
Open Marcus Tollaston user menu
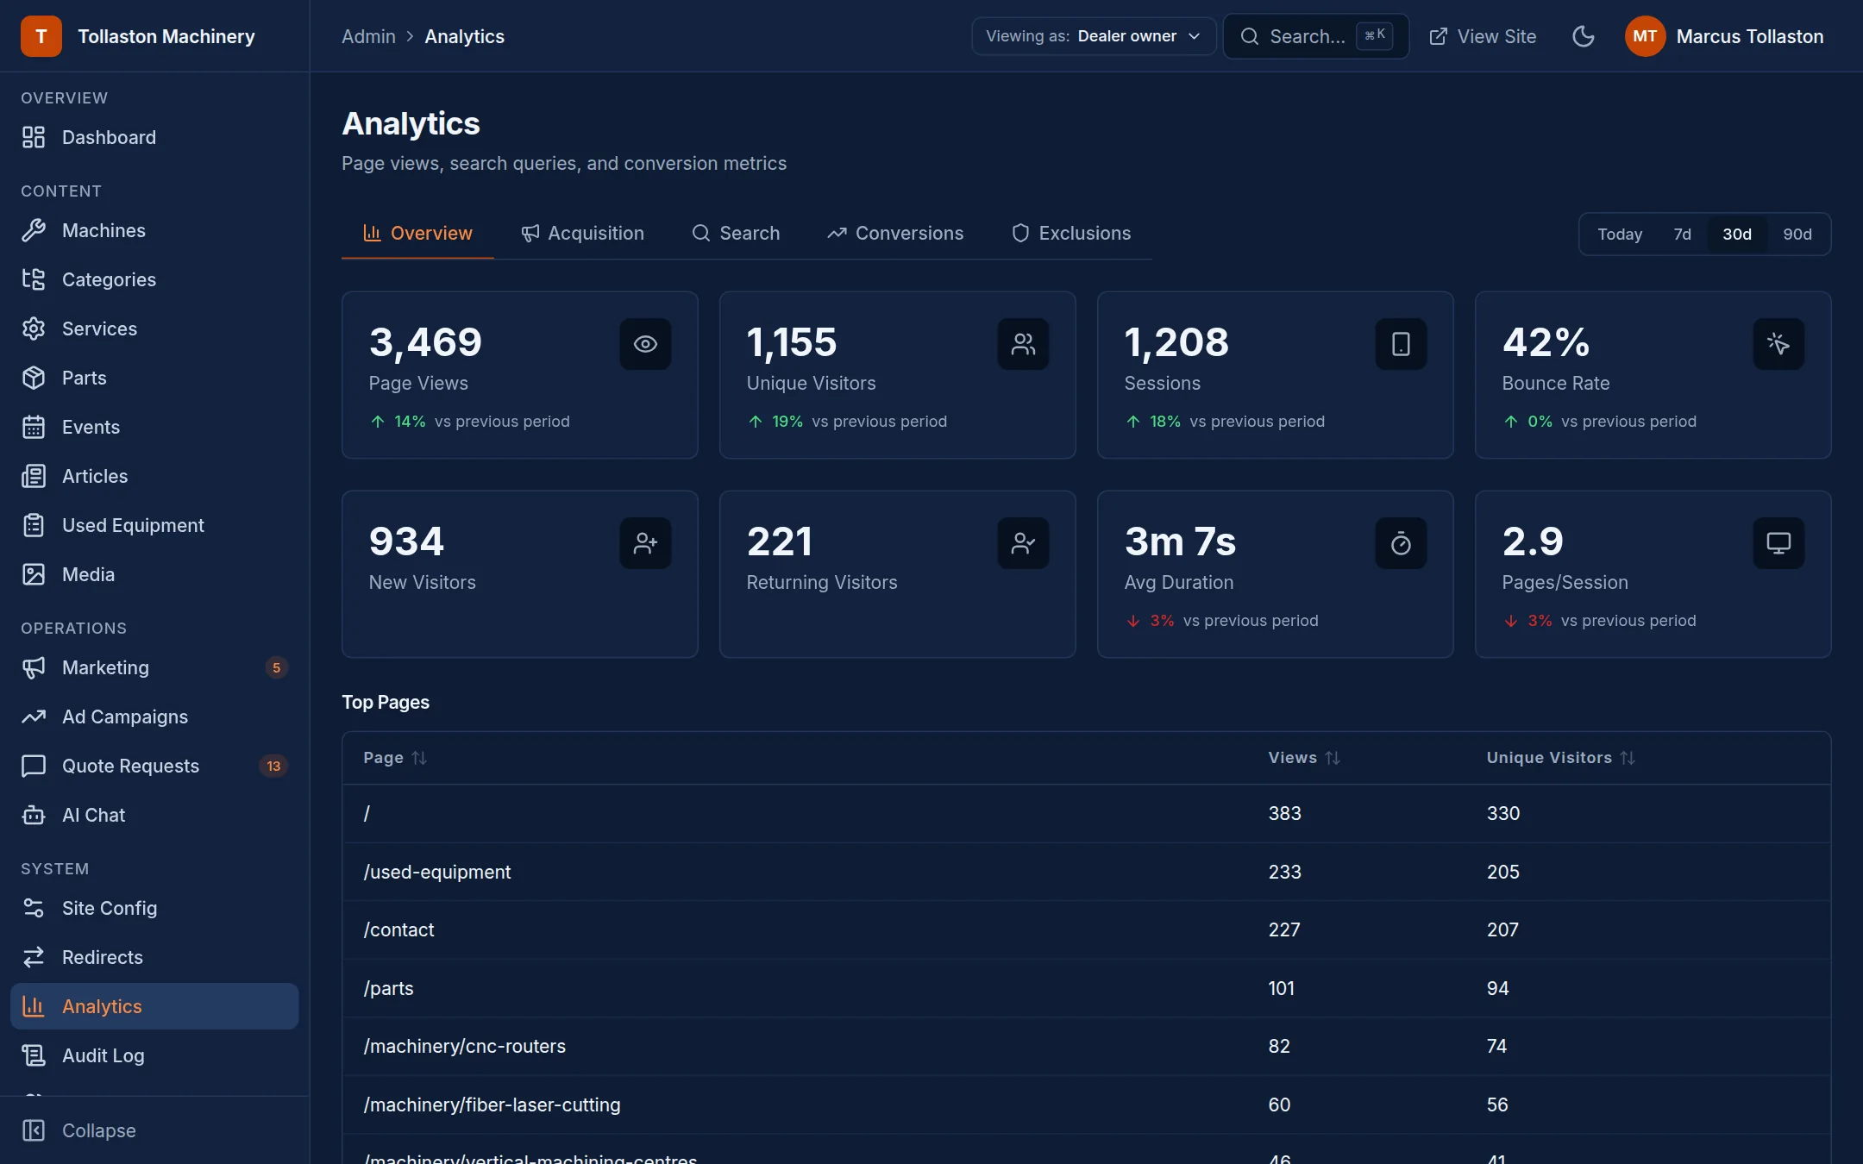1725,36
